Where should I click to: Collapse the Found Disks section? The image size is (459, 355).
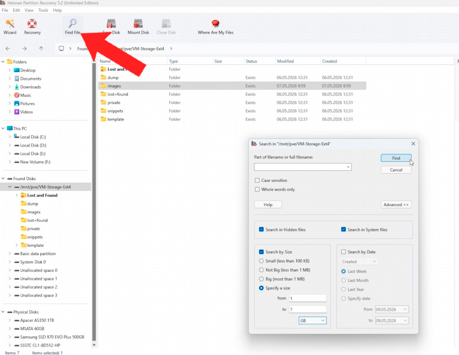tap(3, 178)
